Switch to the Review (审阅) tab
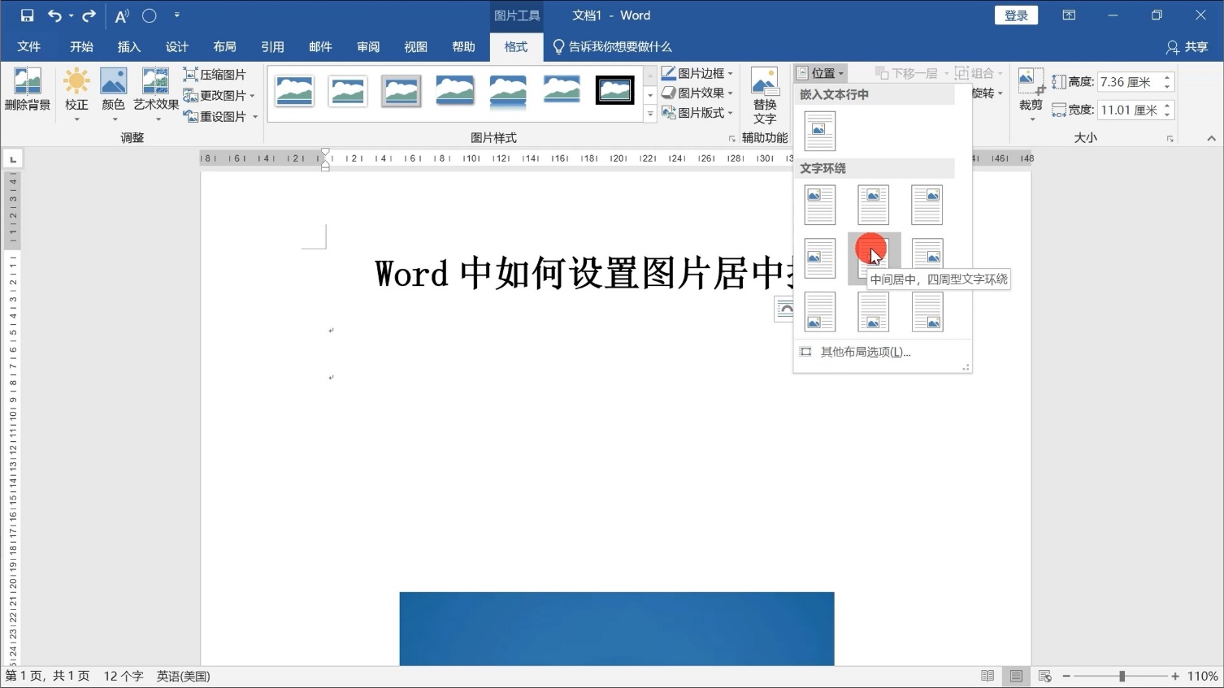This screenshot has height=688, width=1224. tap(368, 47)
